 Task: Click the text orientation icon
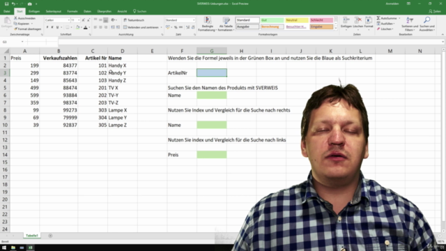[113, 20]
